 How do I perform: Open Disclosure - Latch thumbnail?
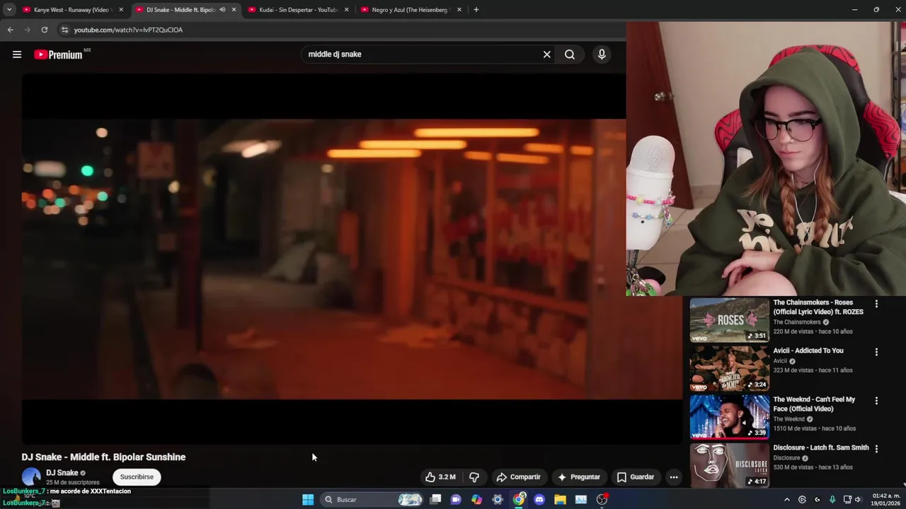coord(729,465)
